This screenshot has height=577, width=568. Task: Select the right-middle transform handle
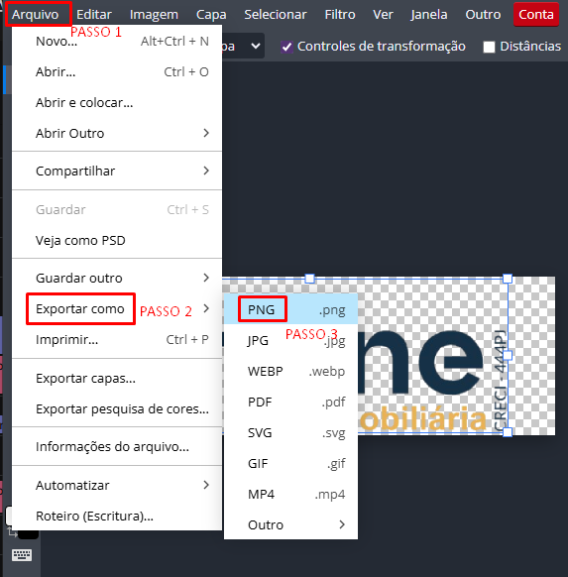508,356
